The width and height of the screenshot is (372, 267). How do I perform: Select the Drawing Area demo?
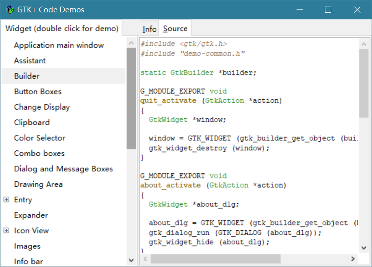38,184
